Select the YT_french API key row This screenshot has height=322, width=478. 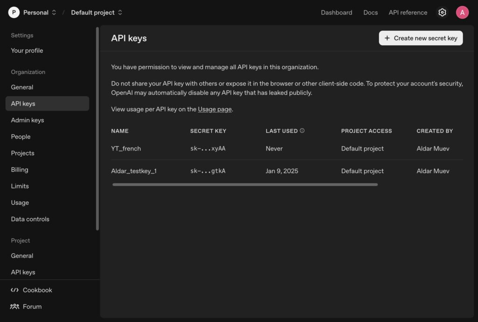coord(126,149)
